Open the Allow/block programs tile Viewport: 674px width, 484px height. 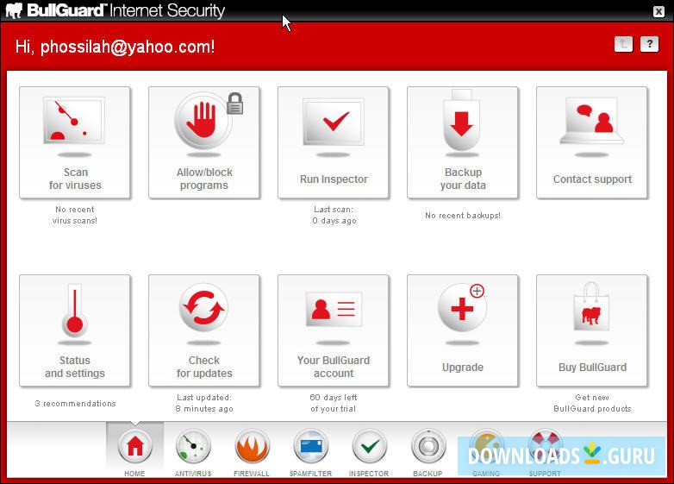[204, 142]
